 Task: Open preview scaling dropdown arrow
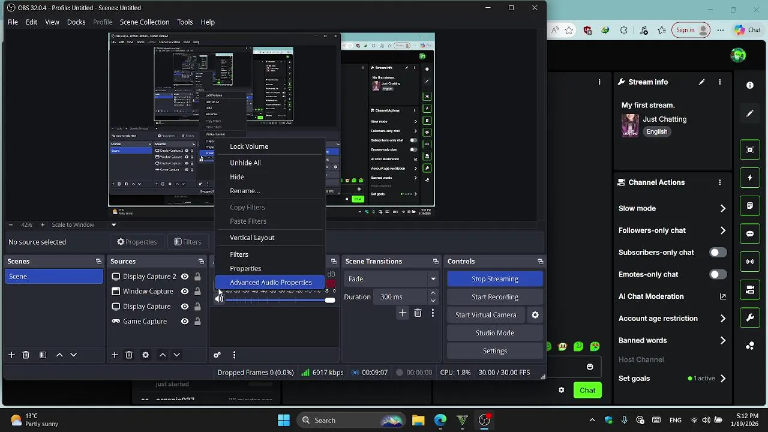coord(113,225)
